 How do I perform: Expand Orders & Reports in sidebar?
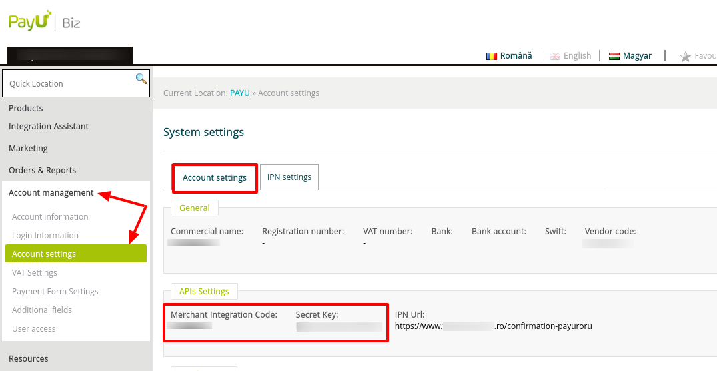click(x=42, y=170)
